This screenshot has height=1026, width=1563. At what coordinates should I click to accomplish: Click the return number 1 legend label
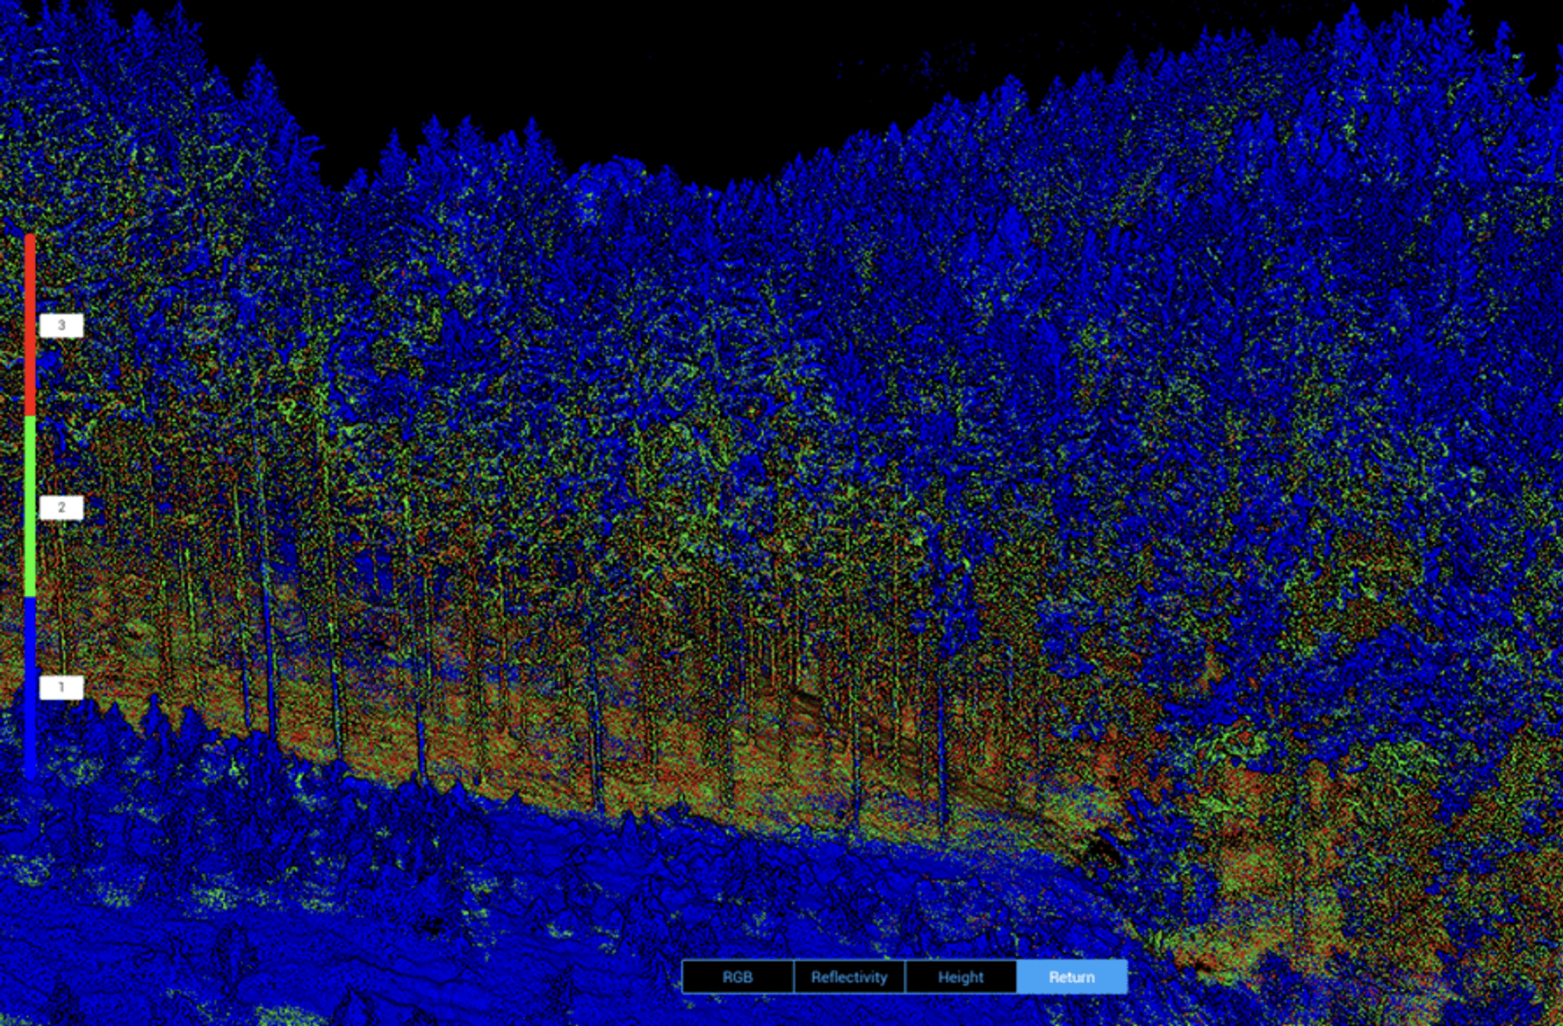[x=61, y=689]
